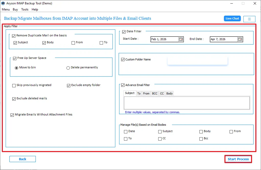
Task: Check Date under Manage Files section
Action: [126, 132]
